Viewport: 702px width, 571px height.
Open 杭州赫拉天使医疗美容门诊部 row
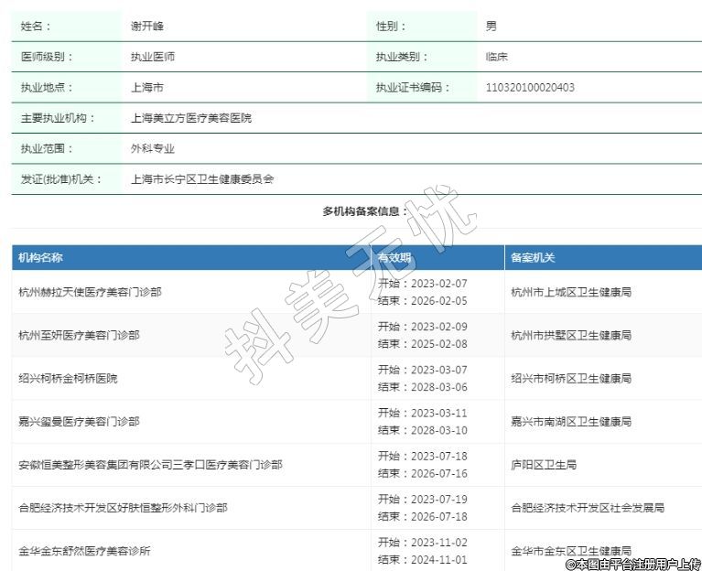[x=90, y=293]
